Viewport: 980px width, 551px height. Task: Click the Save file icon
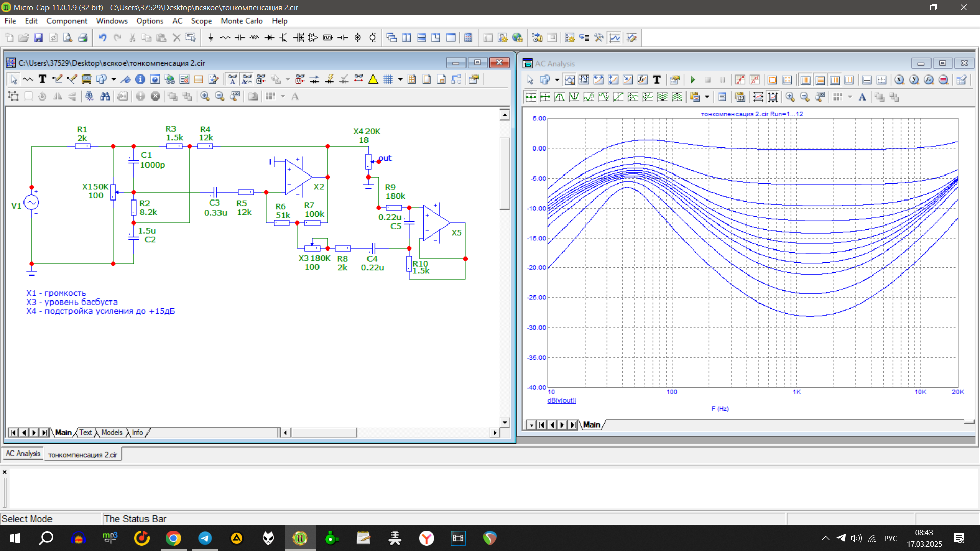38,38
